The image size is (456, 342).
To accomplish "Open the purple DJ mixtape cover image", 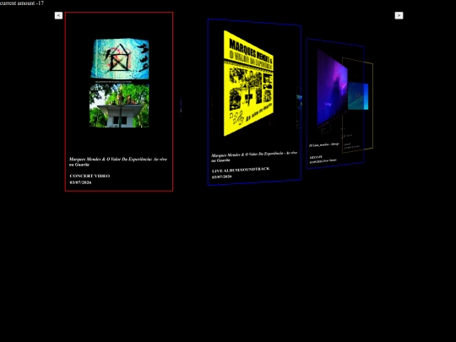I will (332, 87).
